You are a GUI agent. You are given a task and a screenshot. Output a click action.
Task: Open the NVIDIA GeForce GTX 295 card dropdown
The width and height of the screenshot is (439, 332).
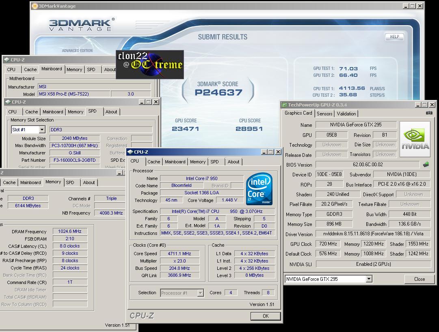369,279
